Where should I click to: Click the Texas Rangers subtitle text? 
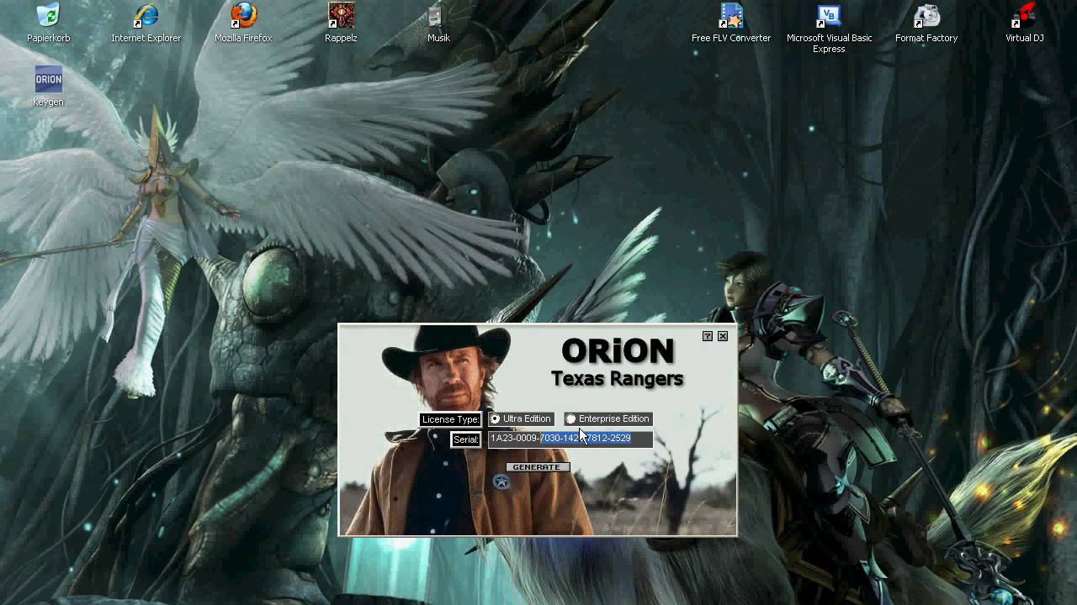coord(618,379)
